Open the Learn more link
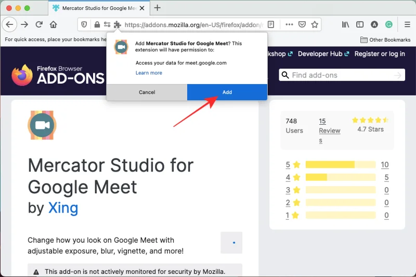The width and height of the screenshot is (416, 277). (149, 73)
